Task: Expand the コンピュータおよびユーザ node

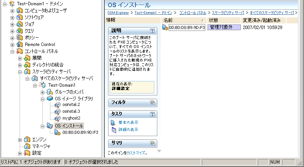Action: (12, 11)
